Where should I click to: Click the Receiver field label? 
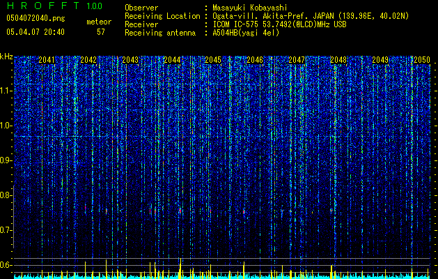pyautogui.click(x=141, y=24)
